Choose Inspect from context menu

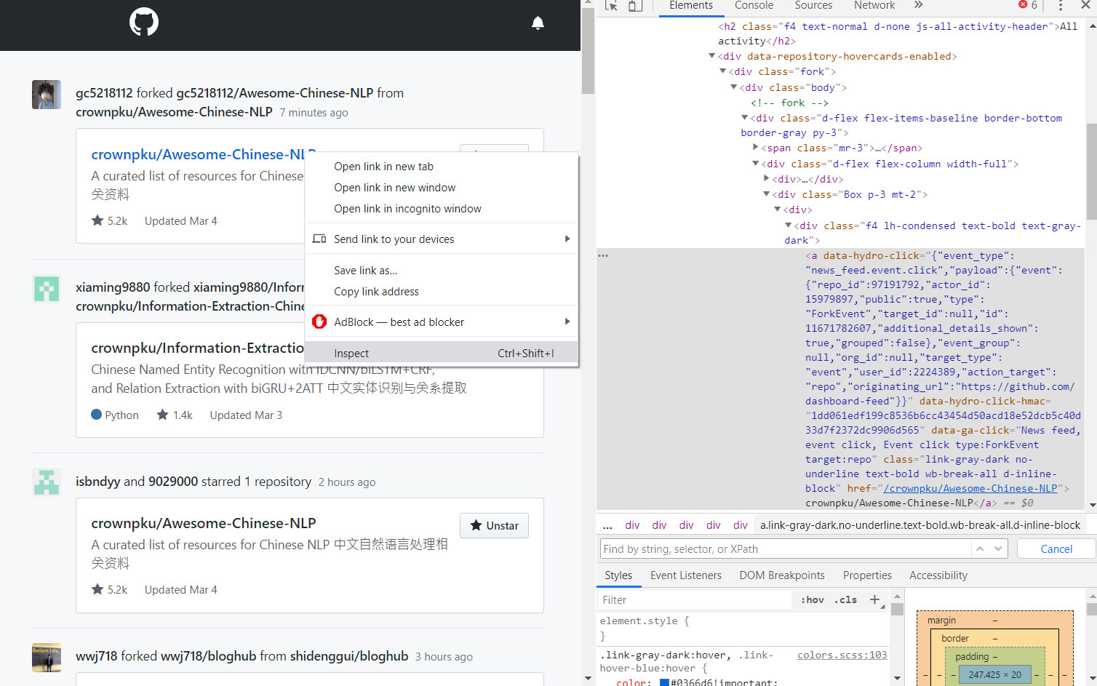pyautogui.click(x=442, y=353)
